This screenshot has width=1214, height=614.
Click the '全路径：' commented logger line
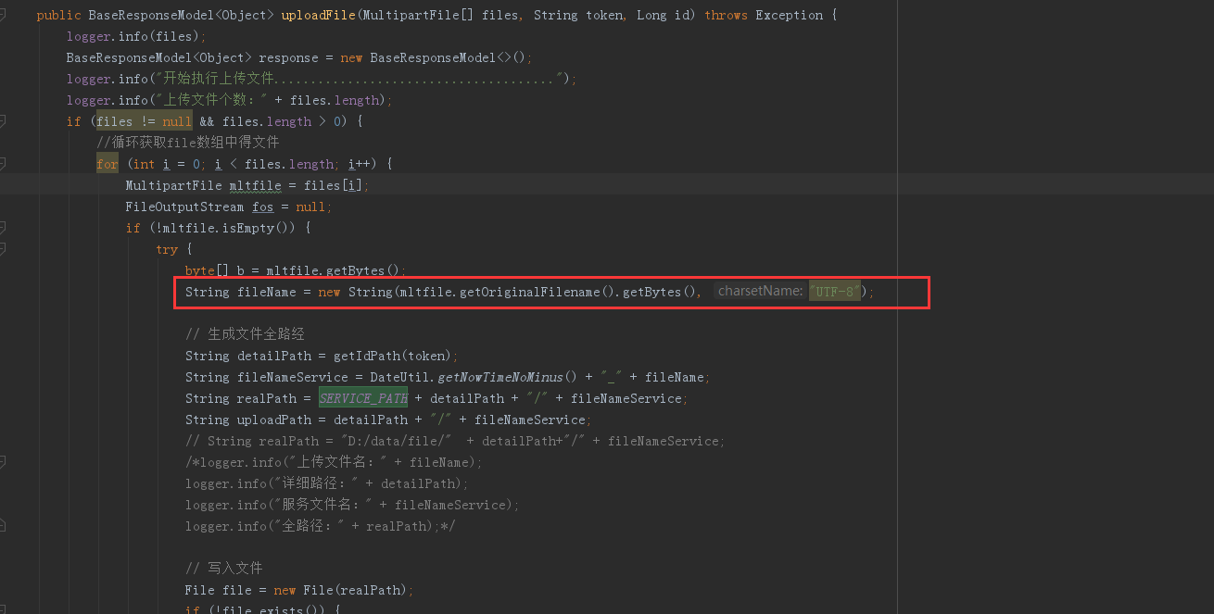click(x=320, y=526)
